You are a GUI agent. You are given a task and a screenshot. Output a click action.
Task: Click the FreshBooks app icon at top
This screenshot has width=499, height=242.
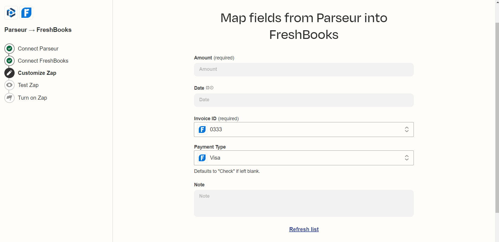point(26,12)
